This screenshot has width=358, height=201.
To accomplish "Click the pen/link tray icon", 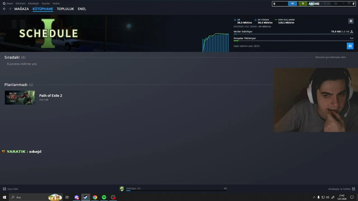I will tap(333, 197).
